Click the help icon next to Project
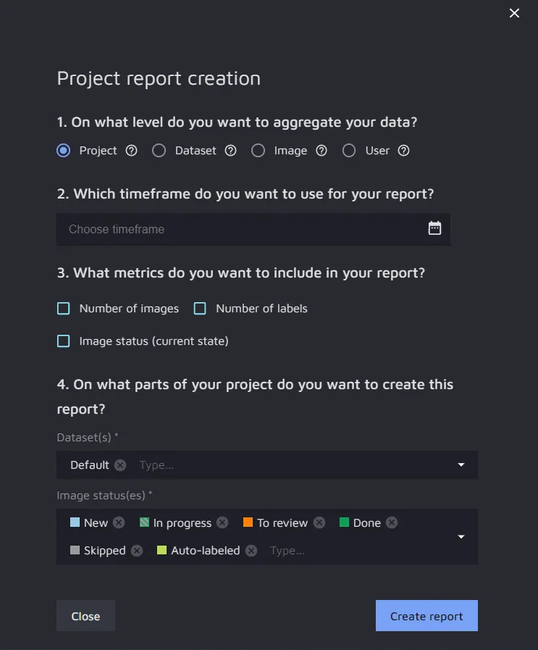Viewport: 538px width, 650px height. (131, 151)
